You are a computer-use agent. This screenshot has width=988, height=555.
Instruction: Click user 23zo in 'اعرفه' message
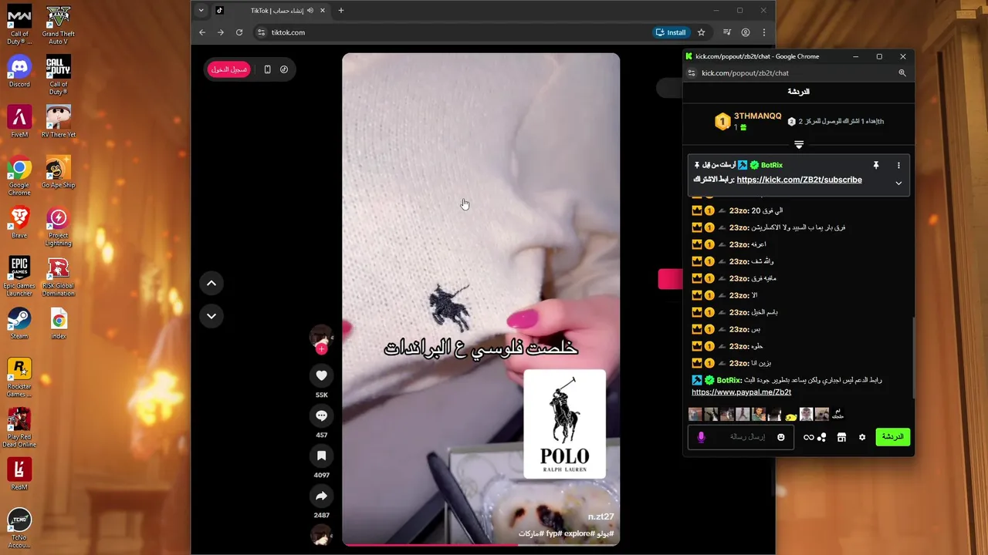[739, 244]
